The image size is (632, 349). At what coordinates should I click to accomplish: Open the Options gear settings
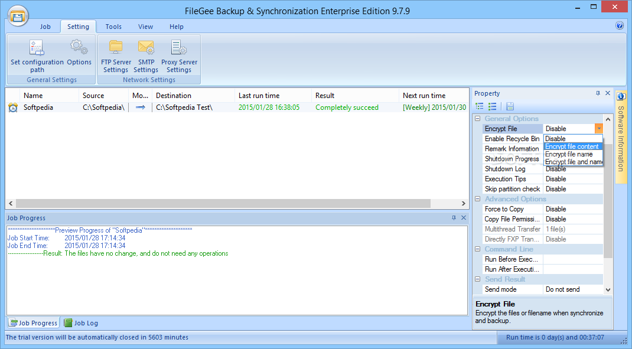(79, 53)
